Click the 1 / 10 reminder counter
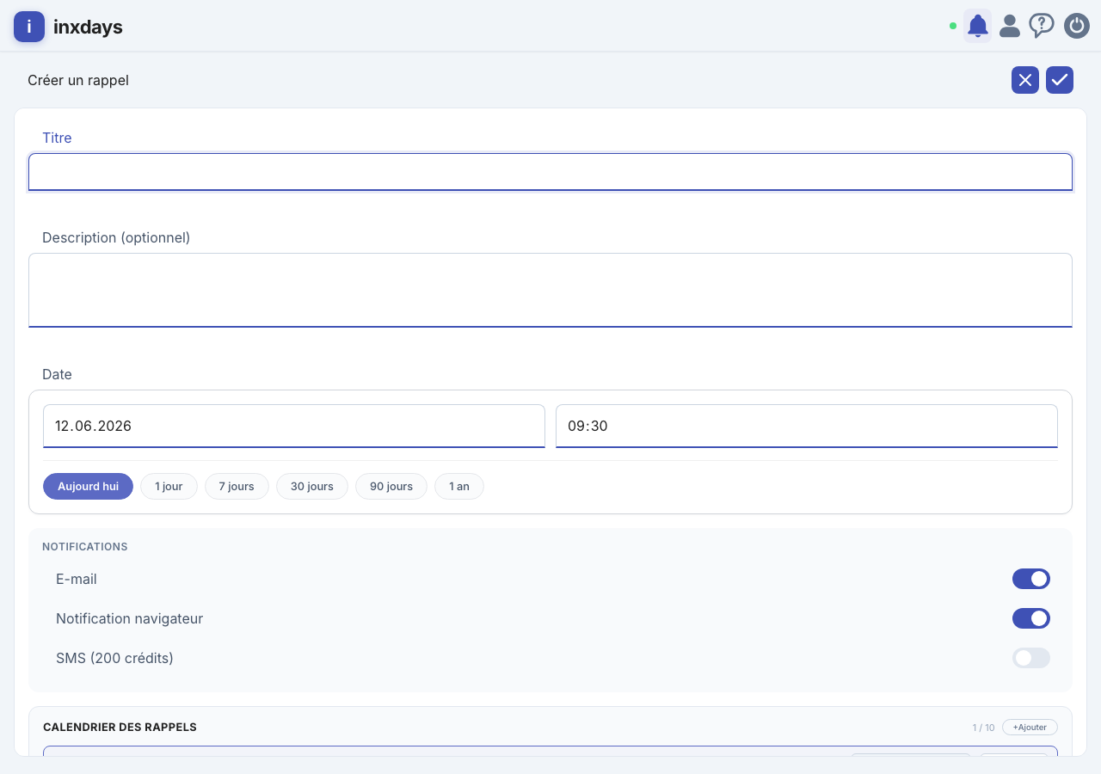Image resolution: width=1101 pixels, height=774 pixels. 983,728
